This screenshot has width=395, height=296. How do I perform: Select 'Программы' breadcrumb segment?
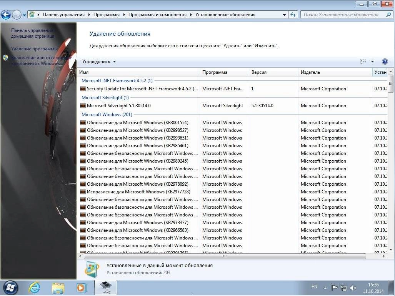[106, 15]
